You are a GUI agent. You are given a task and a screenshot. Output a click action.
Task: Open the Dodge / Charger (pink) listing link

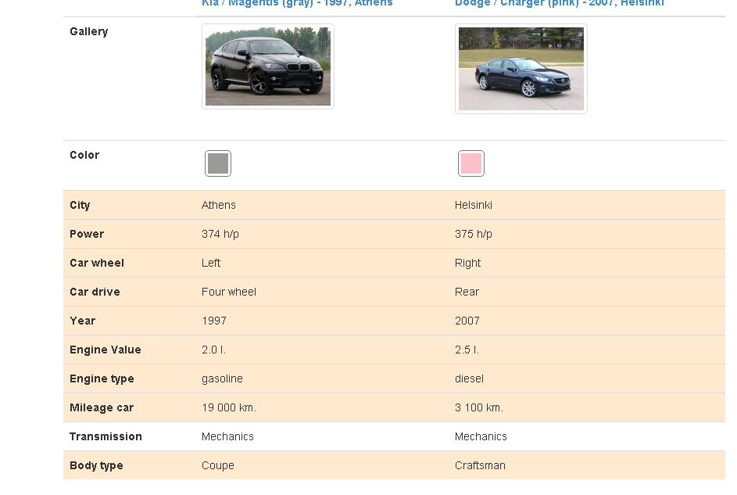[x=559, y=3]
